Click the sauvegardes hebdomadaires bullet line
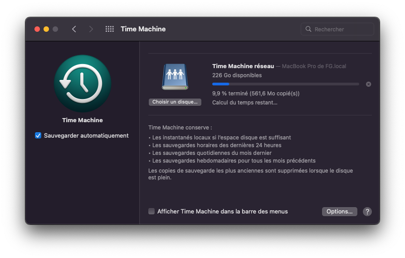The height and width of the screenshot is (258, 405). click(232, 161)
